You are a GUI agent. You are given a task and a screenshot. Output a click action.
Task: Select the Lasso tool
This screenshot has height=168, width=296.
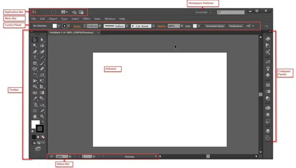pos(42,46)
